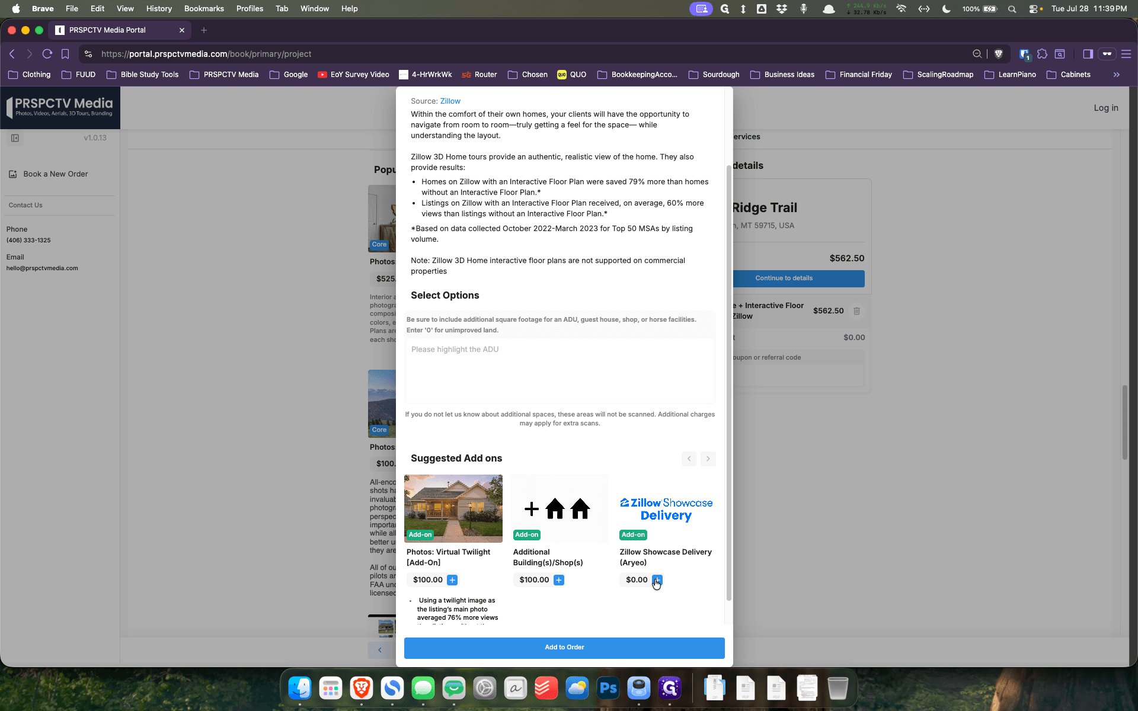This screenshot has width=1138, height=711.
Task: Show more bookmarks chevron
Action: 1117,75
